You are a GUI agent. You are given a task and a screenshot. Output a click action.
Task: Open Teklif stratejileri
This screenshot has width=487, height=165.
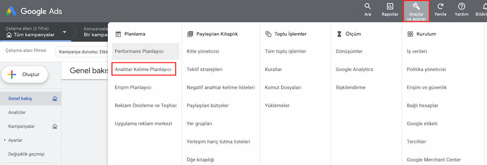(205, 69)
